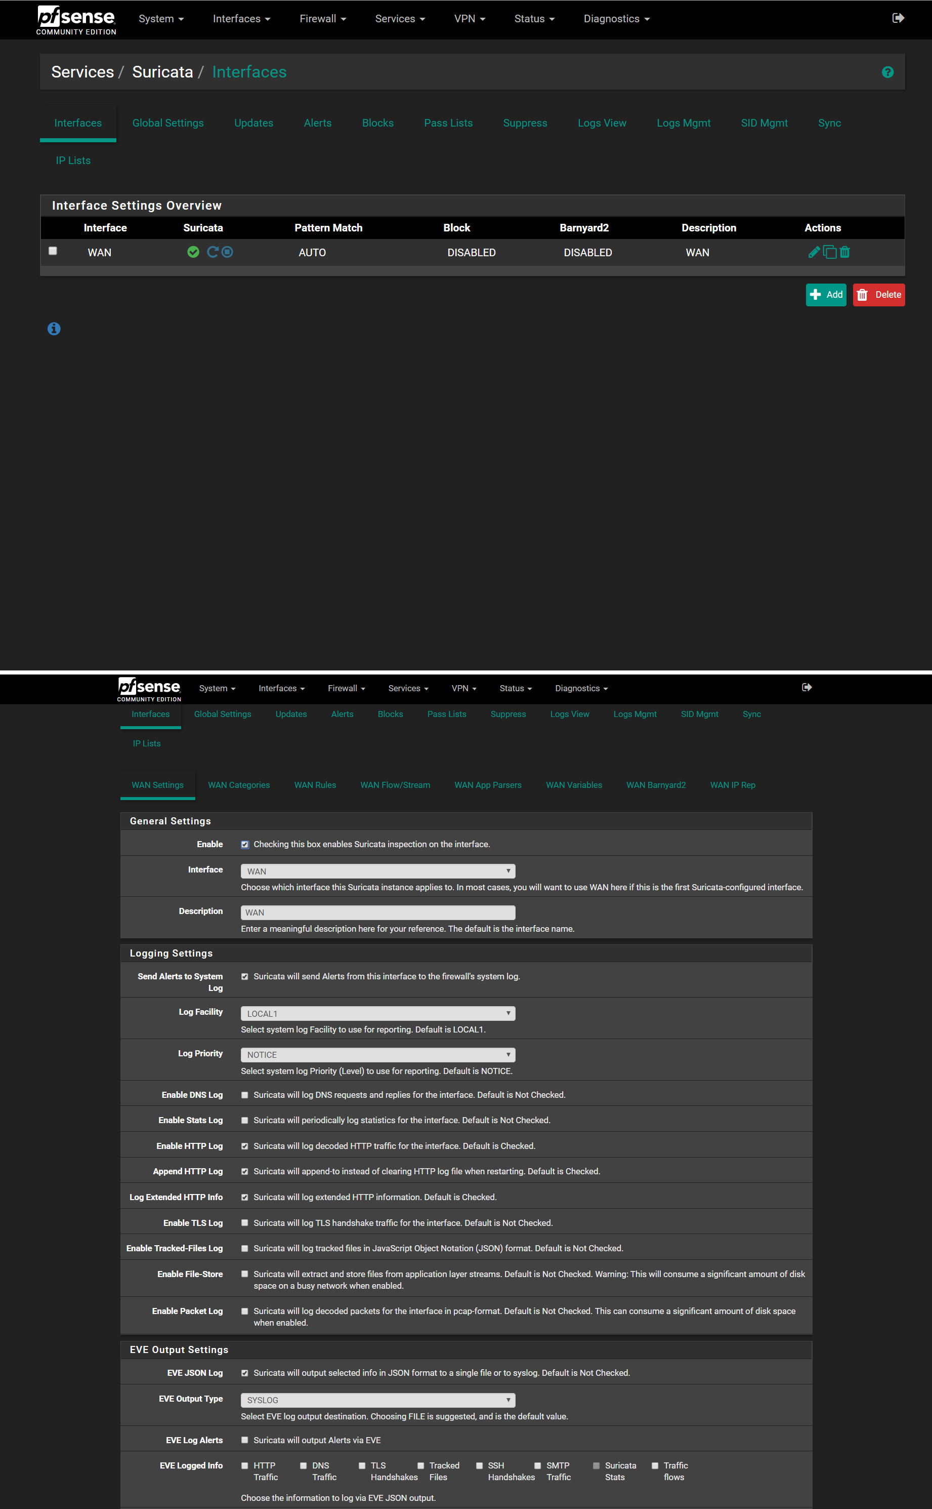
Task: Check Traffic flows in EVE Logged Info
Action: click(x=655, y=1466)
